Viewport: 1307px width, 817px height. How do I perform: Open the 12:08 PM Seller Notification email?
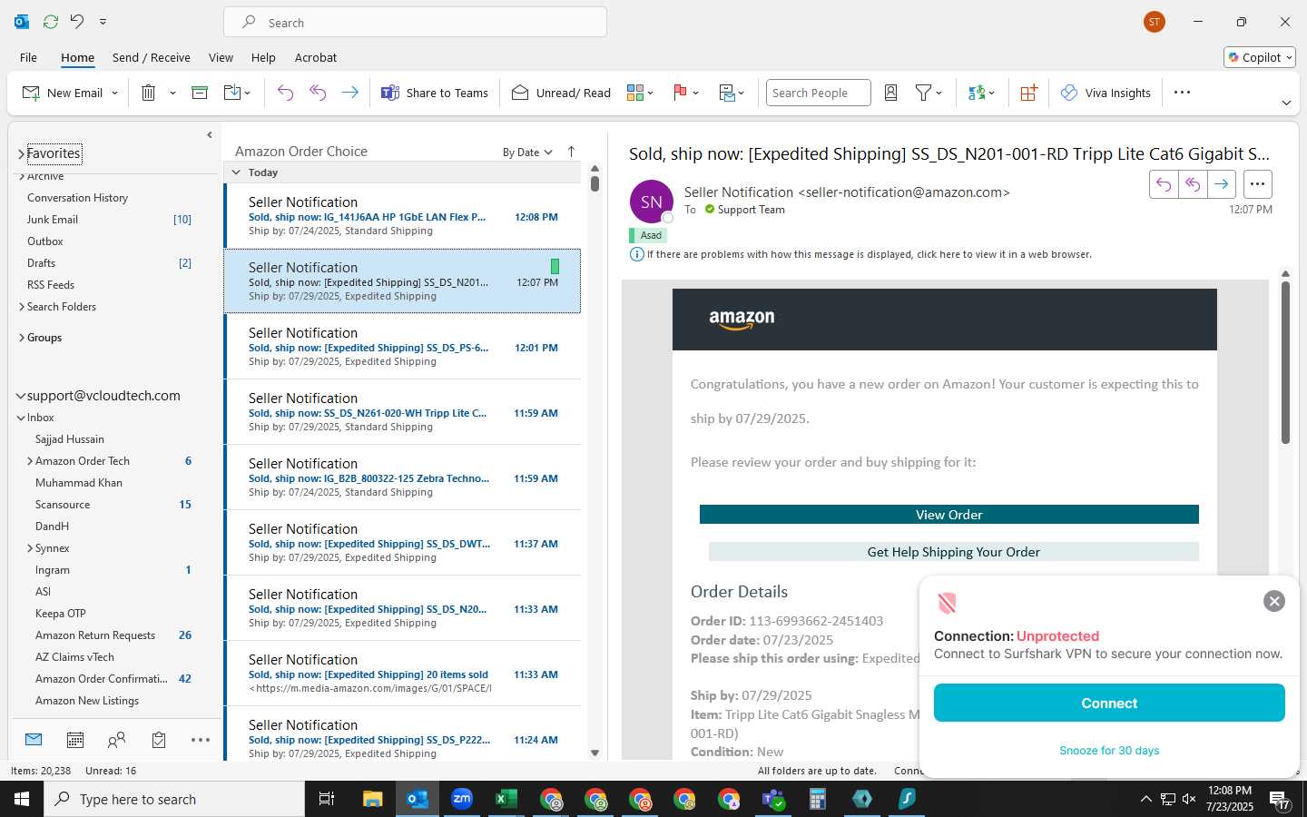(x=403, y=216)
